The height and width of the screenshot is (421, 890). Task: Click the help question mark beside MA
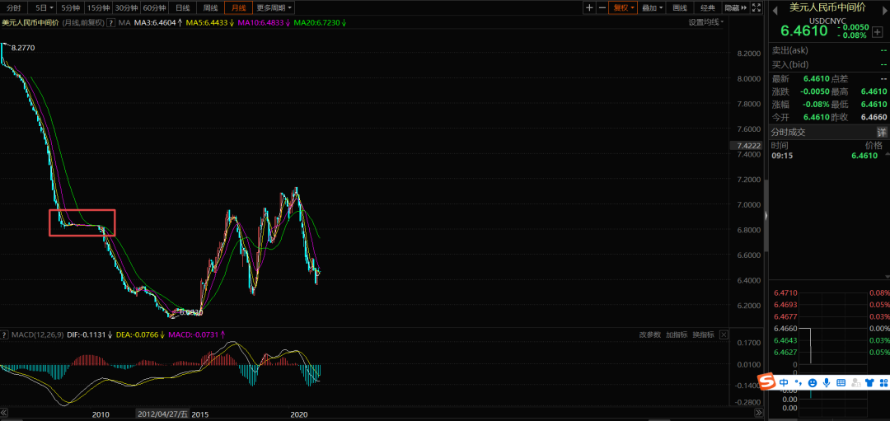tap(110, 23)
